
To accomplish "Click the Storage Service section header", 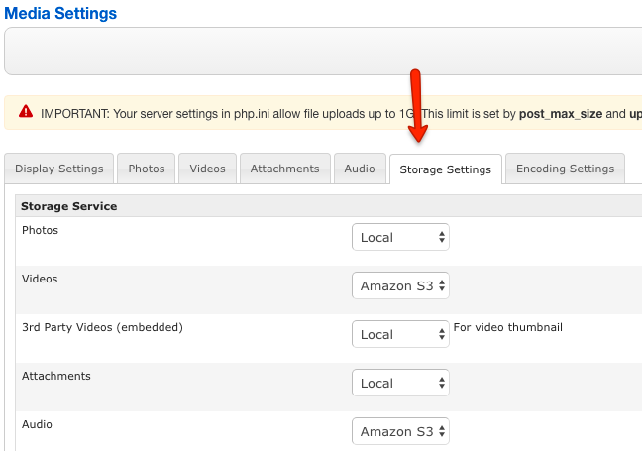I will click(x=69, y=206).
